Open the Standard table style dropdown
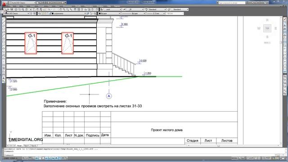The width and height of the screenshot is (288, 162). [157, 9]
